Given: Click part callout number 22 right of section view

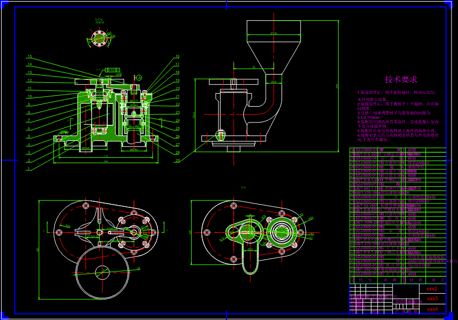Looking at the screenshot, I should click(178, 104).
